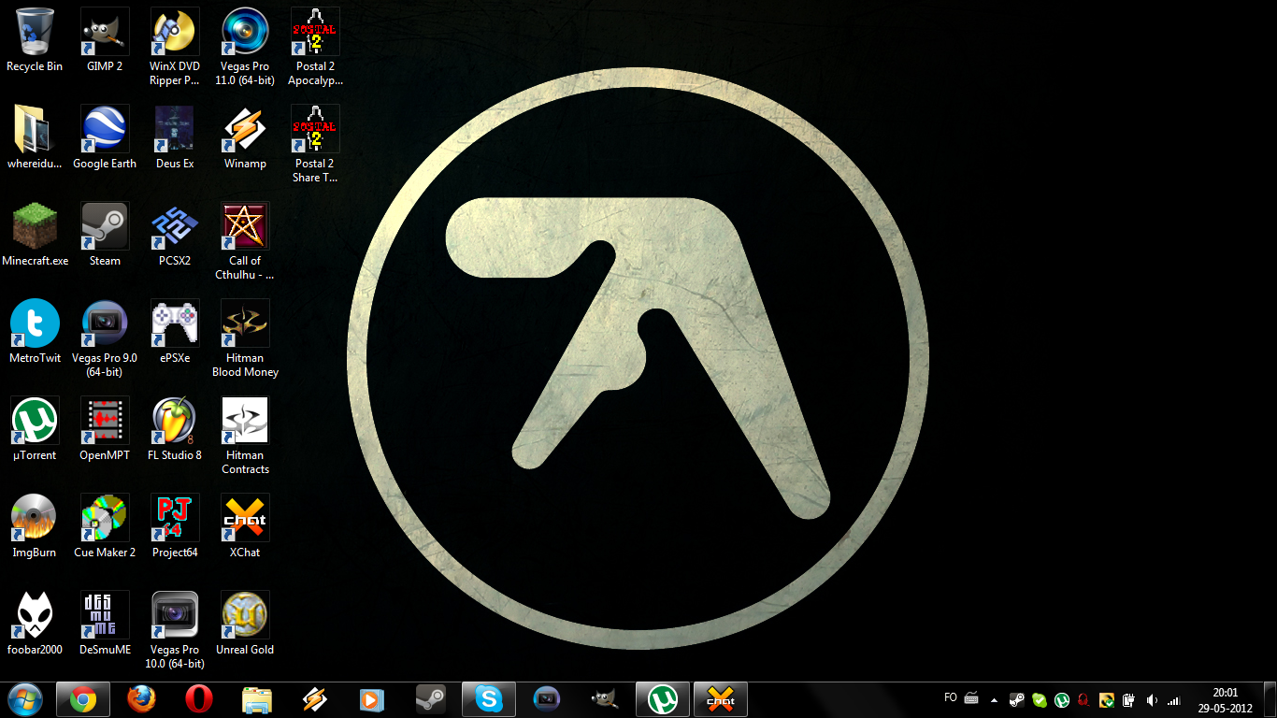Select the ePSXe emulator shortcut
1277x718 pixels.
click(x=175, y=333)
